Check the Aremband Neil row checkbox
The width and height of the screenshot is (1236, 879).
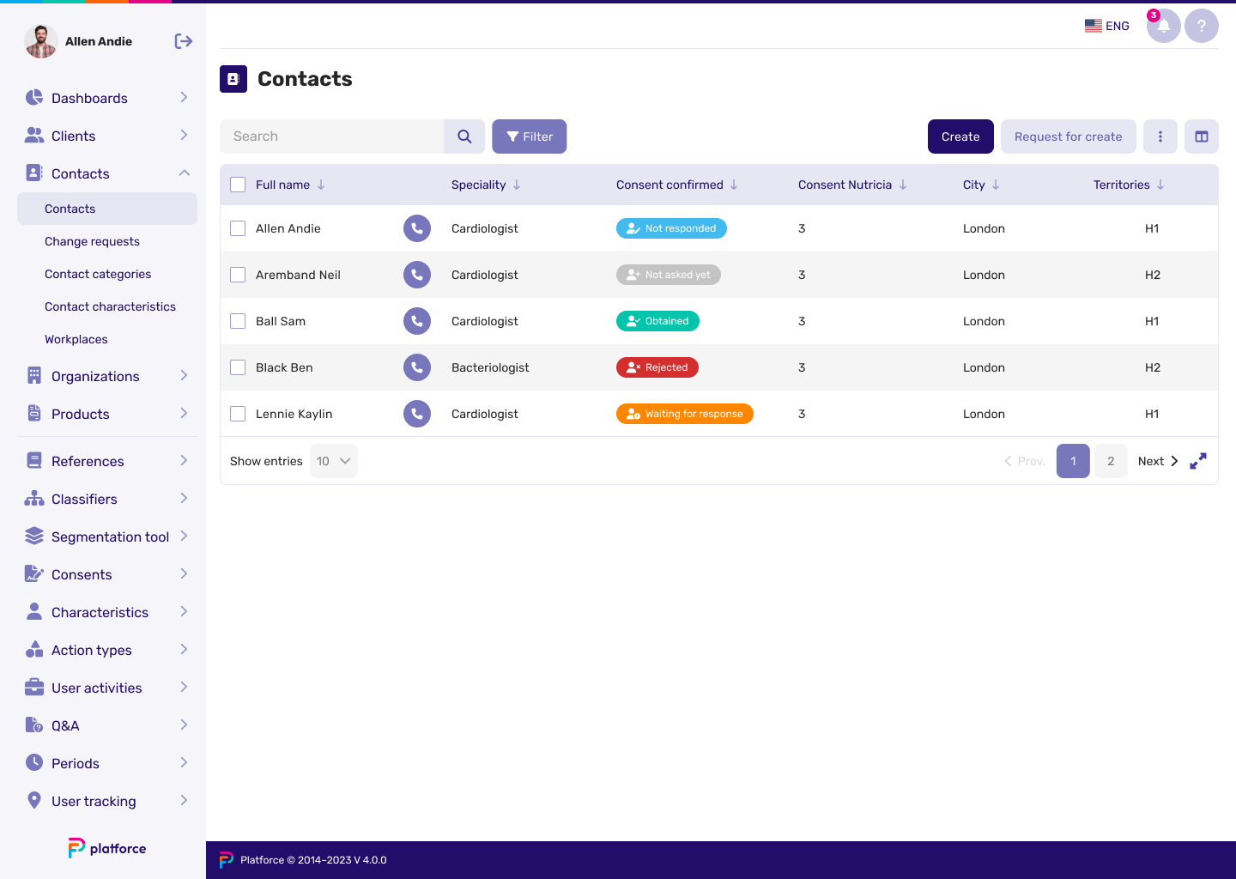pyautogui.click(x=238, y=275)
